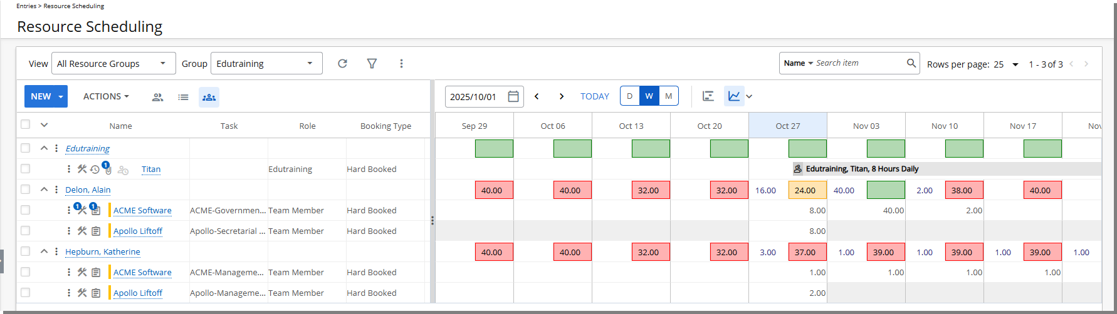Switch to the resources (two people) view icon
Screen dimensions: 1117x314
tap(157, 97)
